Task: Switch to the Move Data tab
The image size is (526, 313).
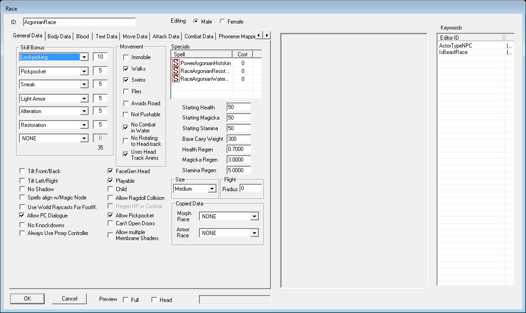Action: pos(135,36)
